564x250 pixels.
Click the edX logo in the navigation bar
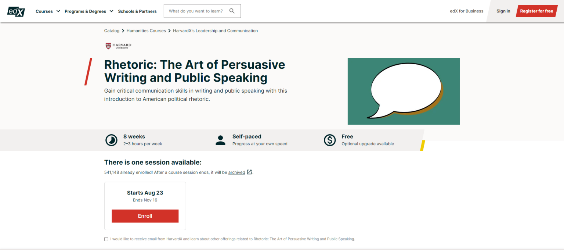pyautogui.click(x=16, y=11)
